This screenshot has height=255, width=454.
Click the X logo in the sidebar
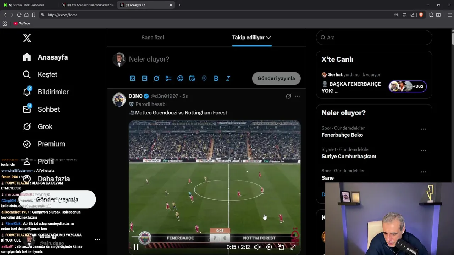coord(27,38)
